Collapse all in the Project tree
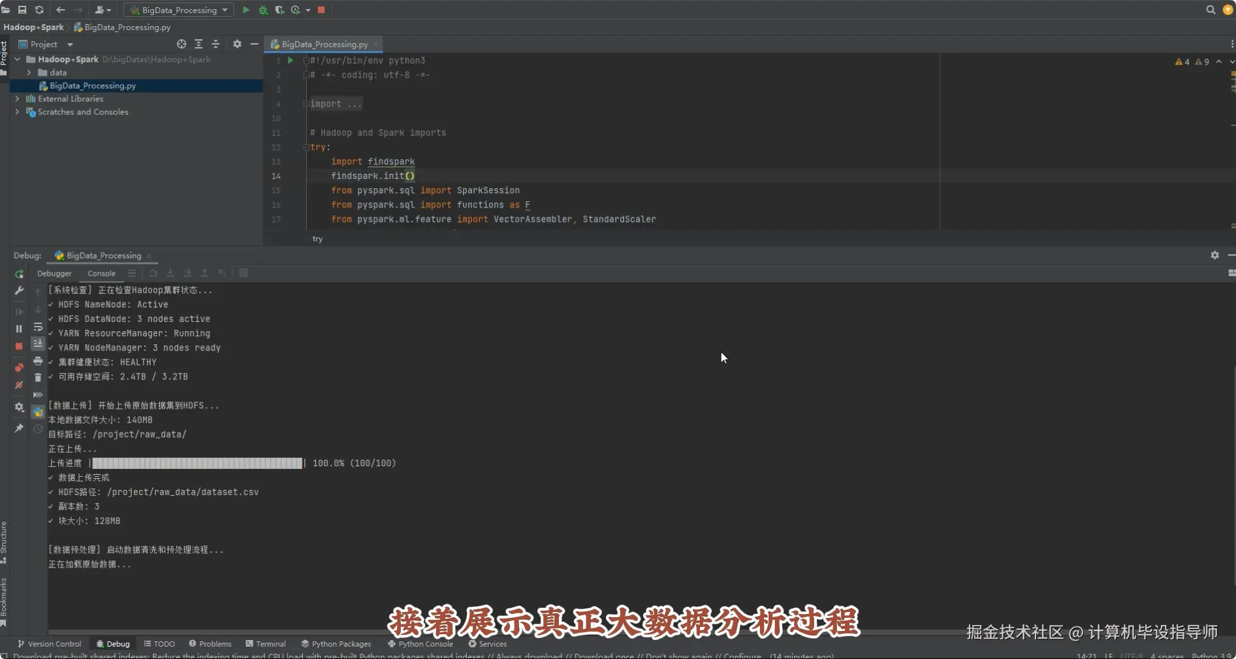1236x659 pixels. [215, 44]
